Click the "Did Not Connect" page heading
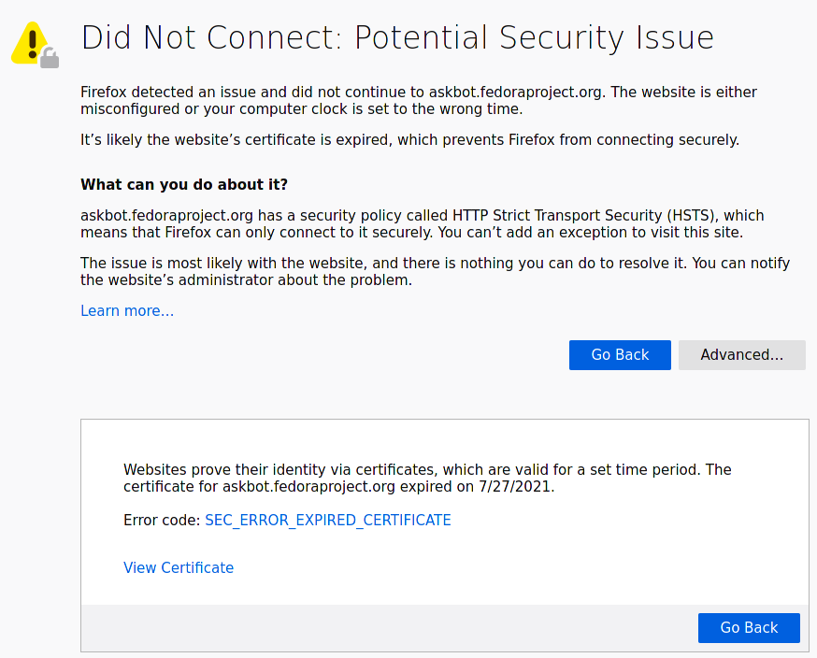The image size is (817, 658). tap(397, 38)
